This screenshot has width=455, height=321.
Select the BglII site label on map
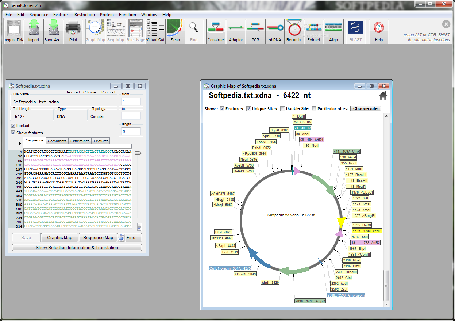click(x=300, y=116)
